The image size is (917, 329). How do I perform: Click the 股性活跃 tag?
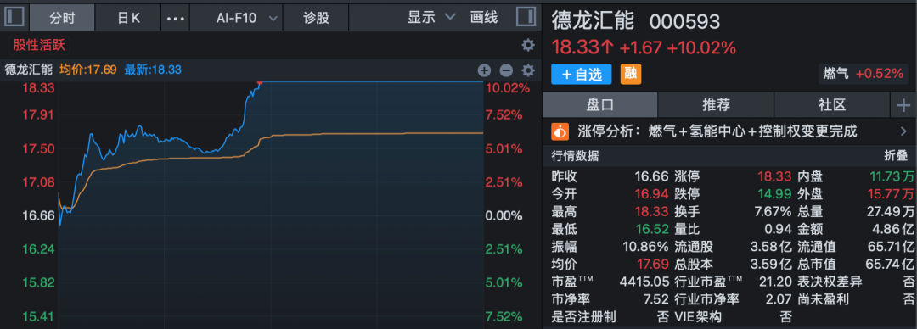(39, 45)
